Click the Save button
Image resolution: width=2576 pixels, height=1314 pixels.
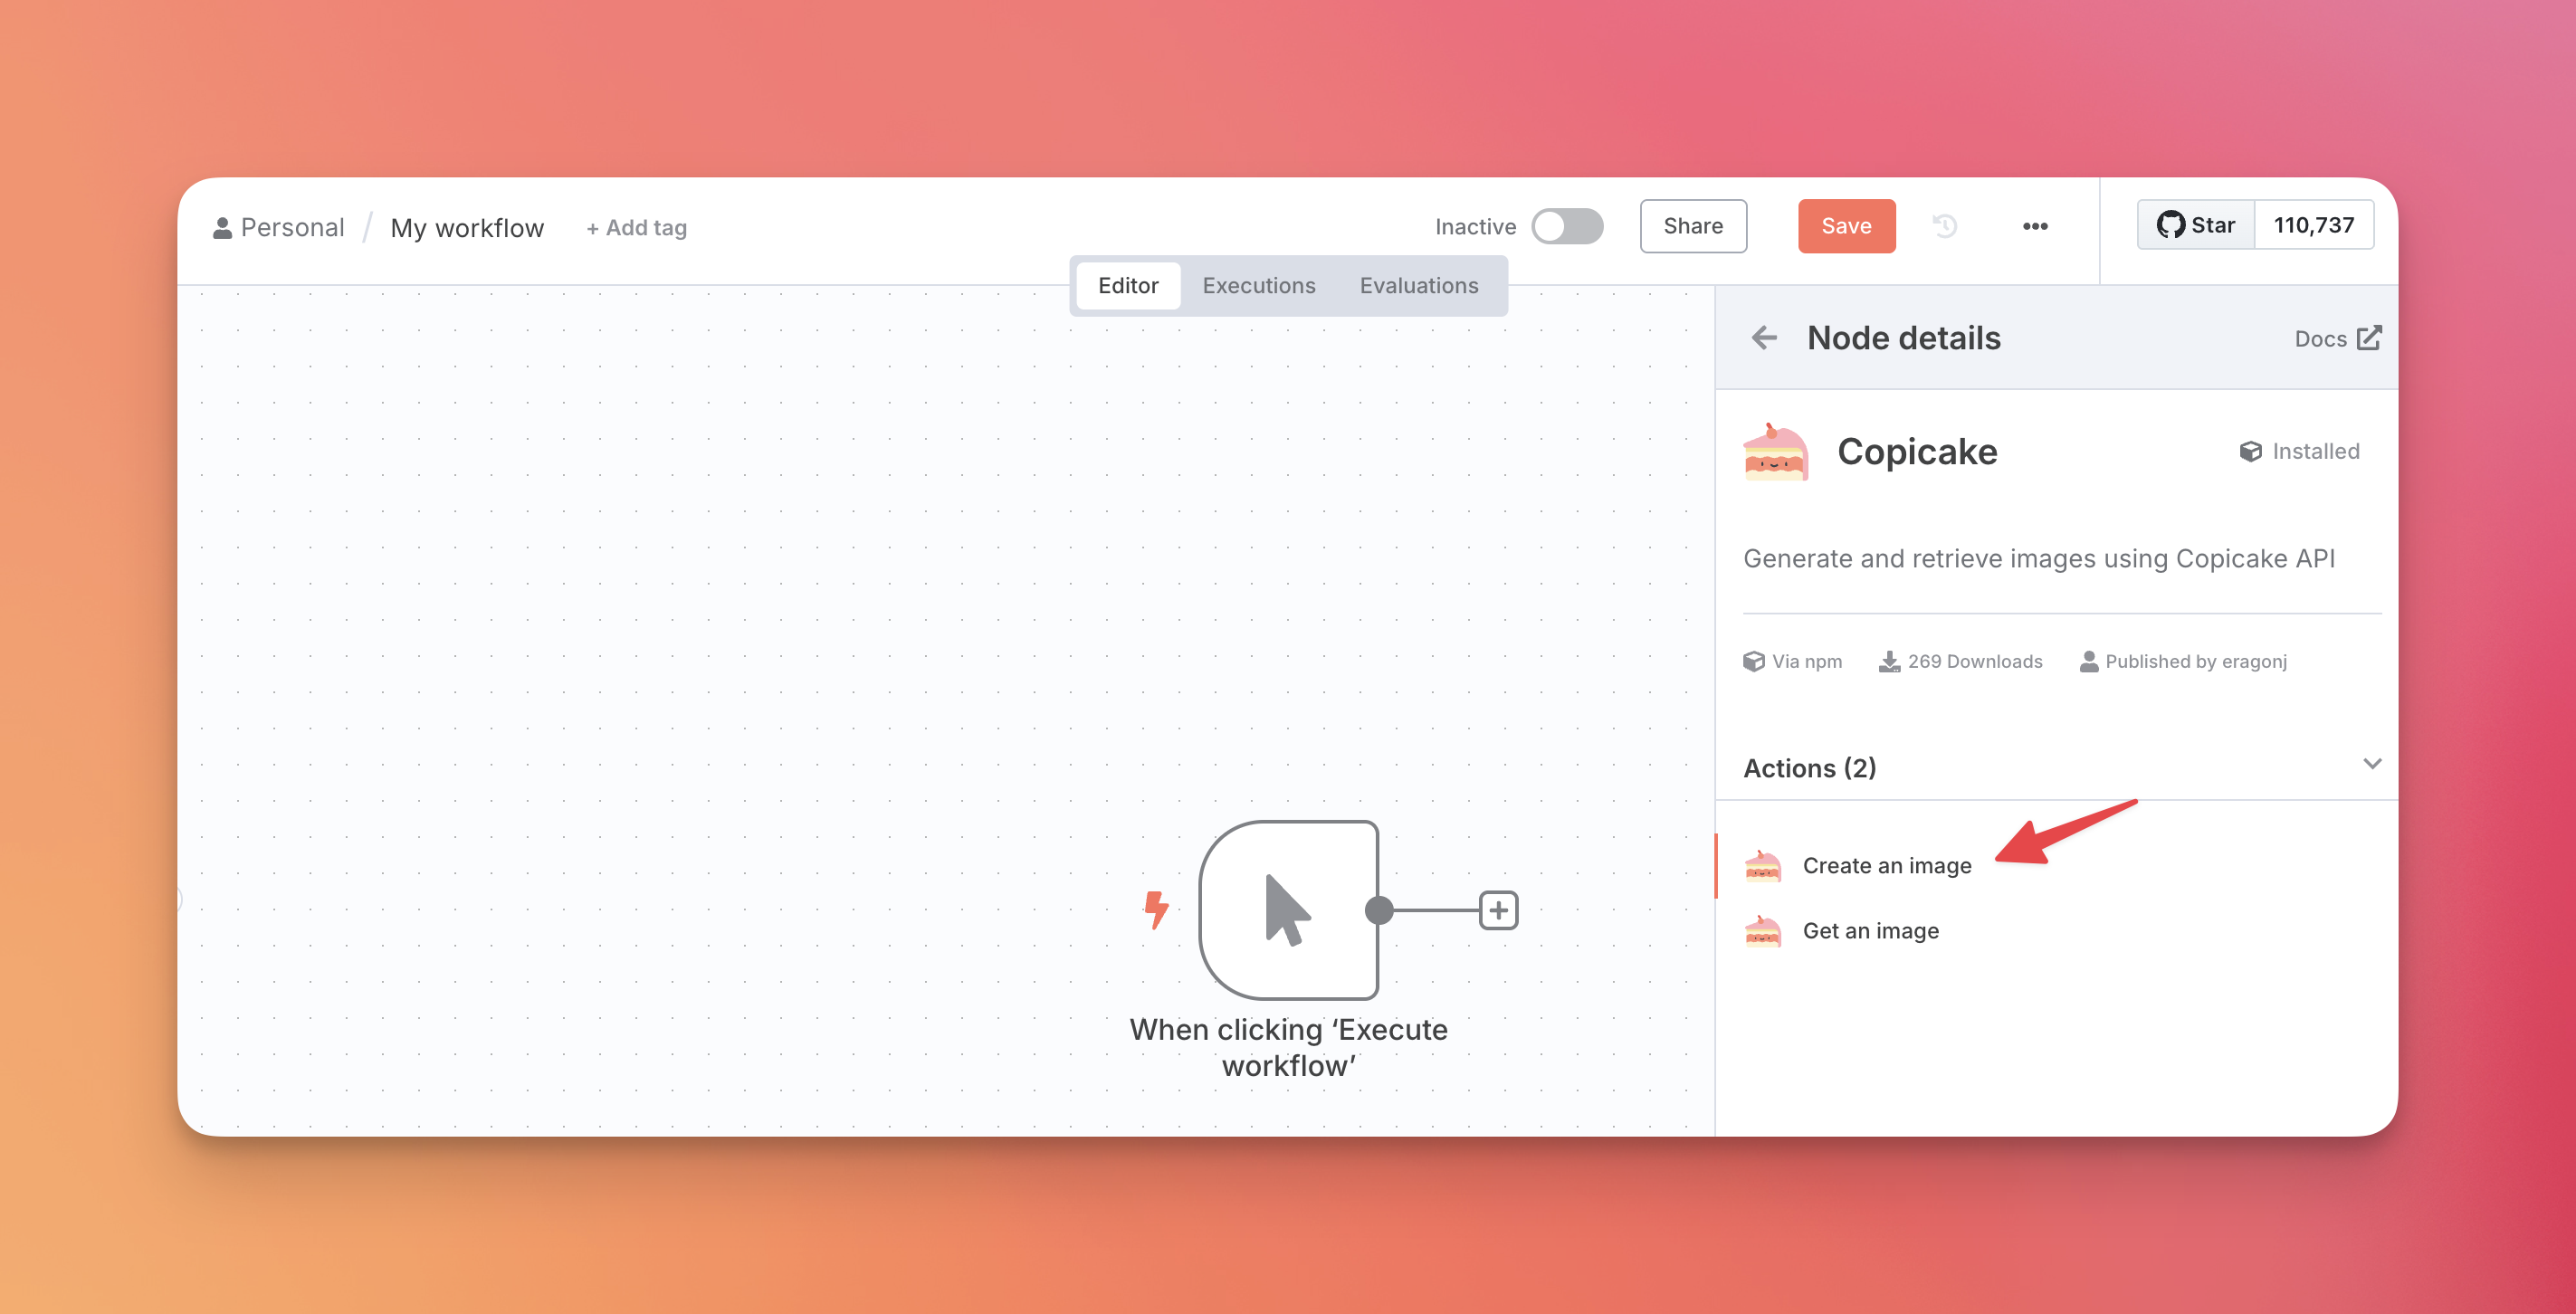[x=1846, y=226]
